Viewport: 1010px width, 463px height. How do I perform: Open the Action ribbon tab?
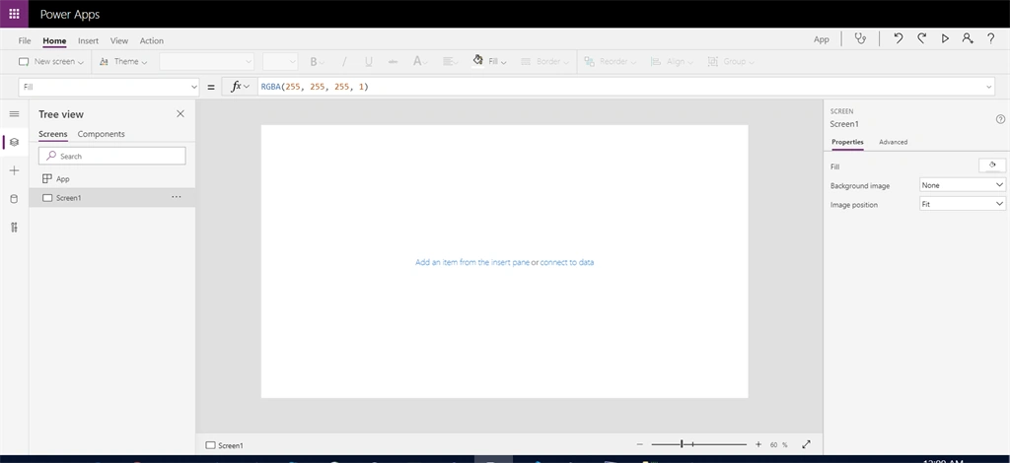[x=151, y=40]
